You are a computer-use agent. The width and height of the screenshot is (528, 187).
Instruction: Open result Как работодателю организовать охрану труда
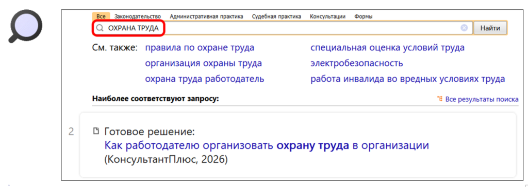click(x=267, y=146)
